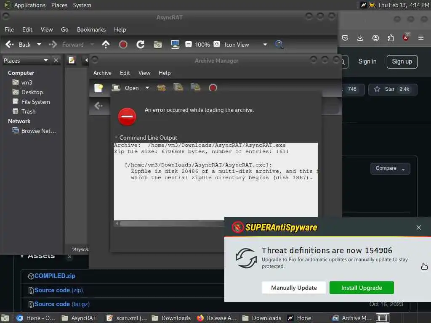The height and width of the screenshot is (323, 431).
Task: Open the Home folder icon in toolbar
Action: [158, 45]
